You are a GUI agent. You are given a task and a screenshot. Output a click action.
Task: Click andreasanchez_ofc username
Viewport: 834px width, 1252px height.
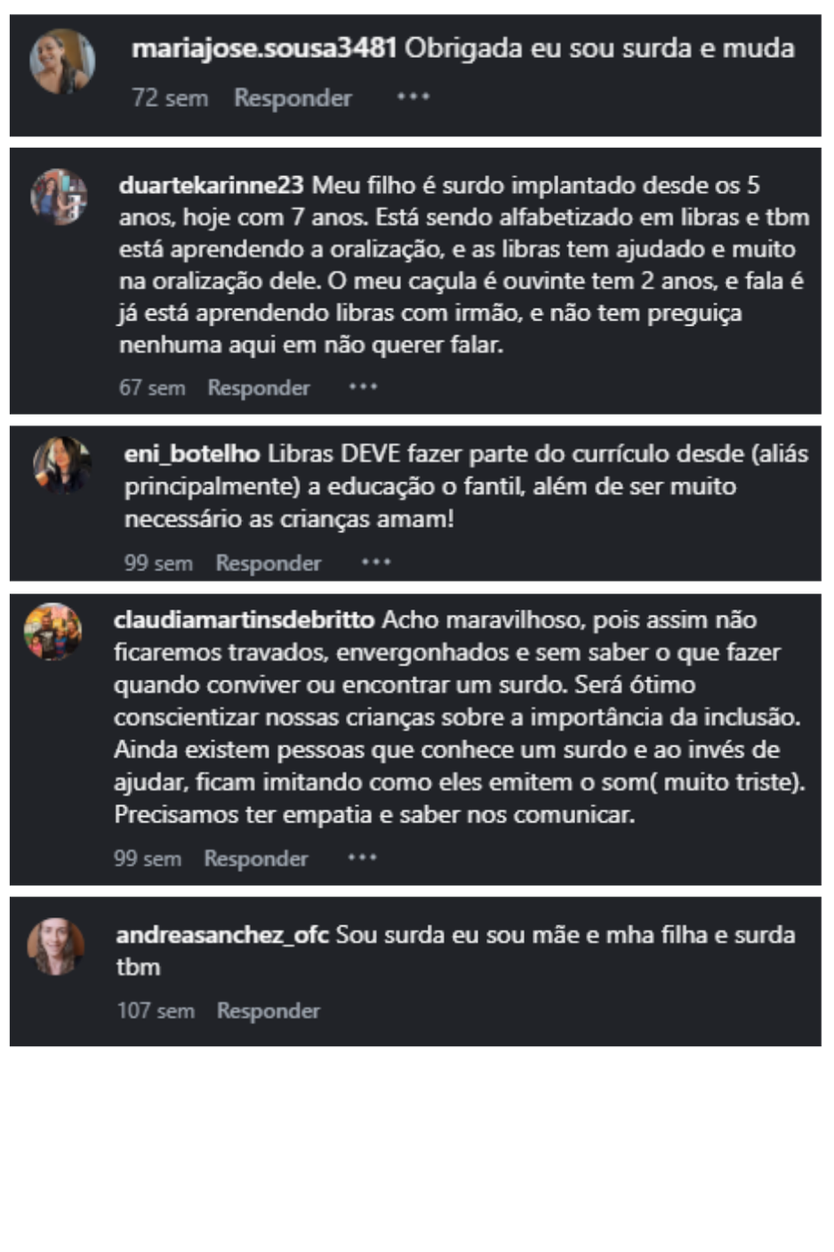coord(222,935)
